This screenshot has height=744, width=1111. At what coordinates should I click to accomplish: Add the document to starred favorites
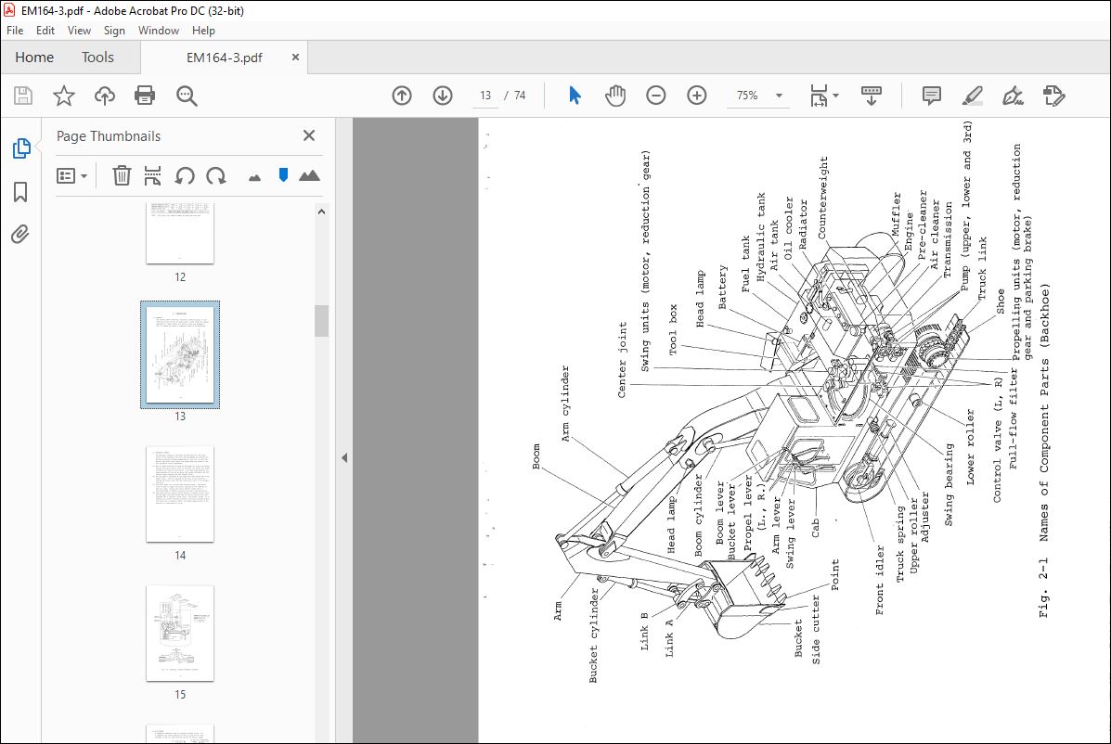pos(64,96)
